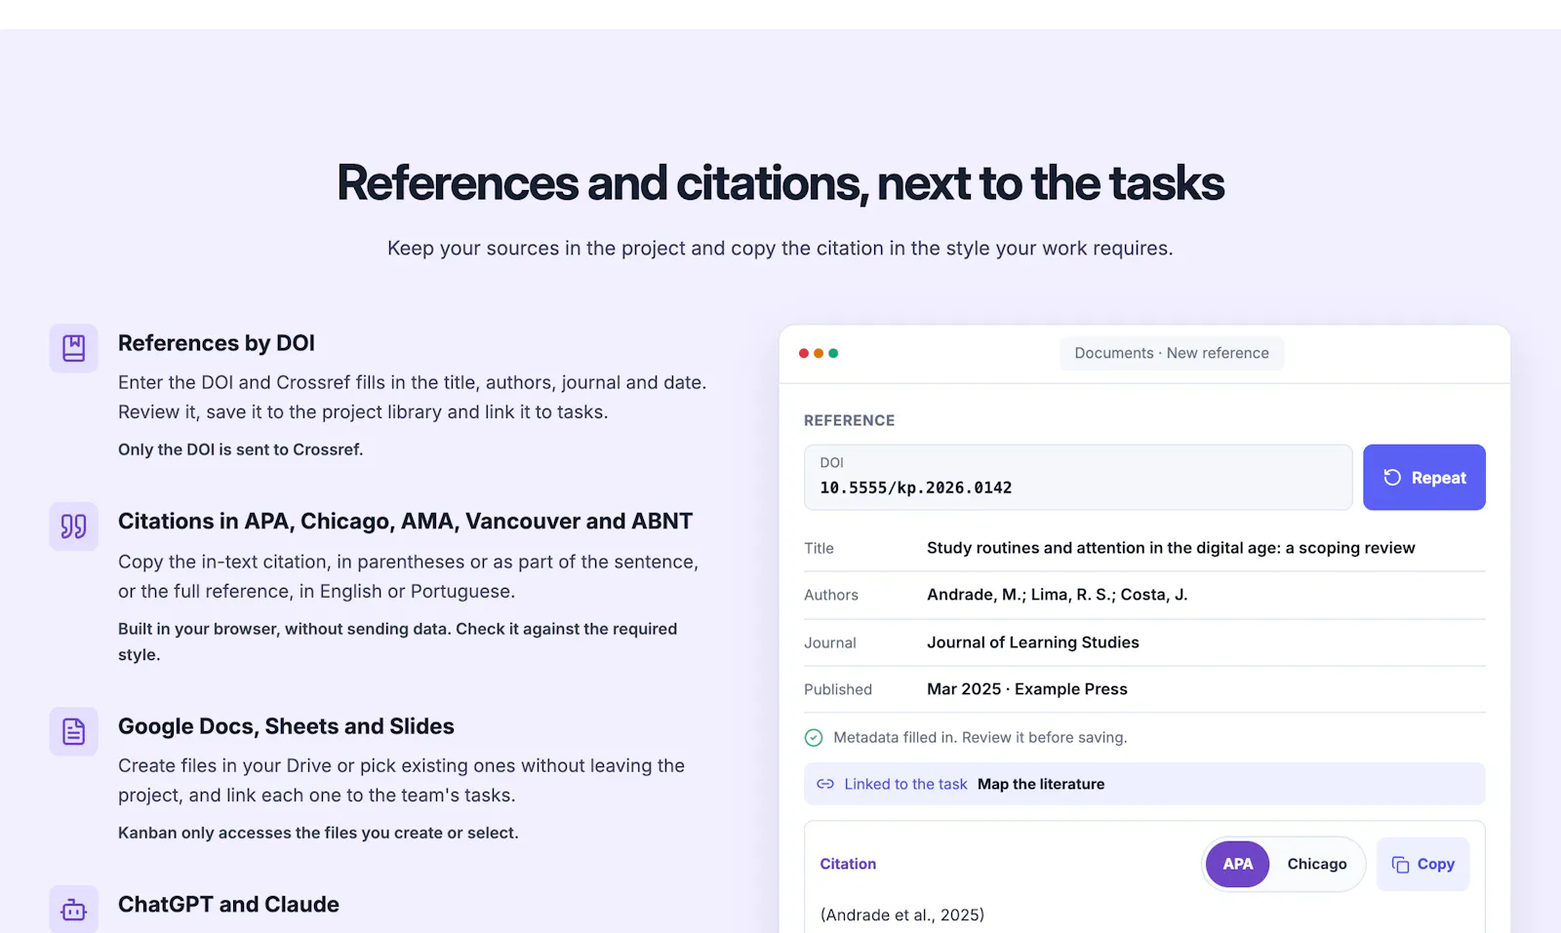Click the red window dot
1561x933 pixels.
point(804,353)
